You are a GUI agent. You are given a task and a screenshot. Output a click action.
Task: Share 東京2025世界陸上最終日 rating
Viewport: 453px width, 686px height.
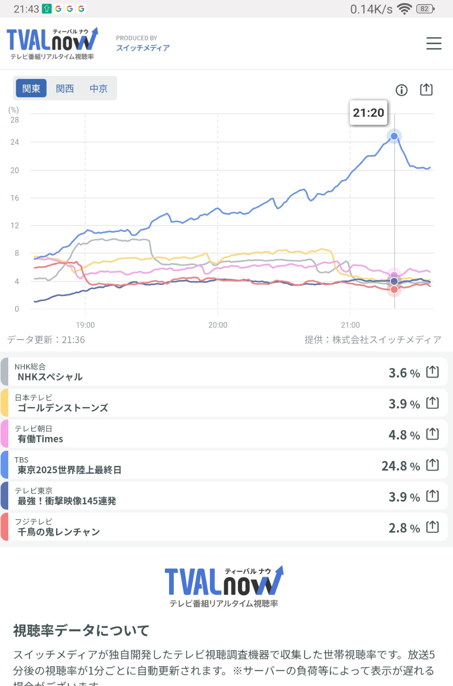[432, 465]
